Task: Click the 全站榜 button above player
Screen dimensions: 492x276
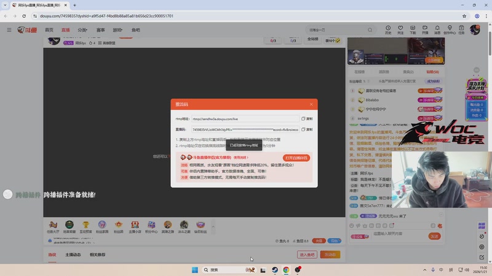Action: (313, 39)
